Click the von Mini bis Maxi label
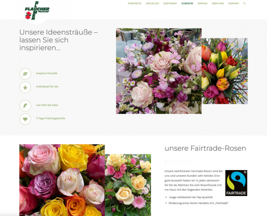The width and height of the screenshot is (267, 216). click(47, 105)
